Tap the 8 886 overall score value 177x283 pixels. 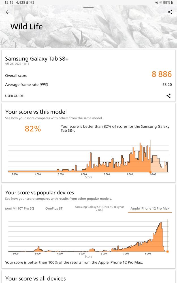tap(162, 74)
